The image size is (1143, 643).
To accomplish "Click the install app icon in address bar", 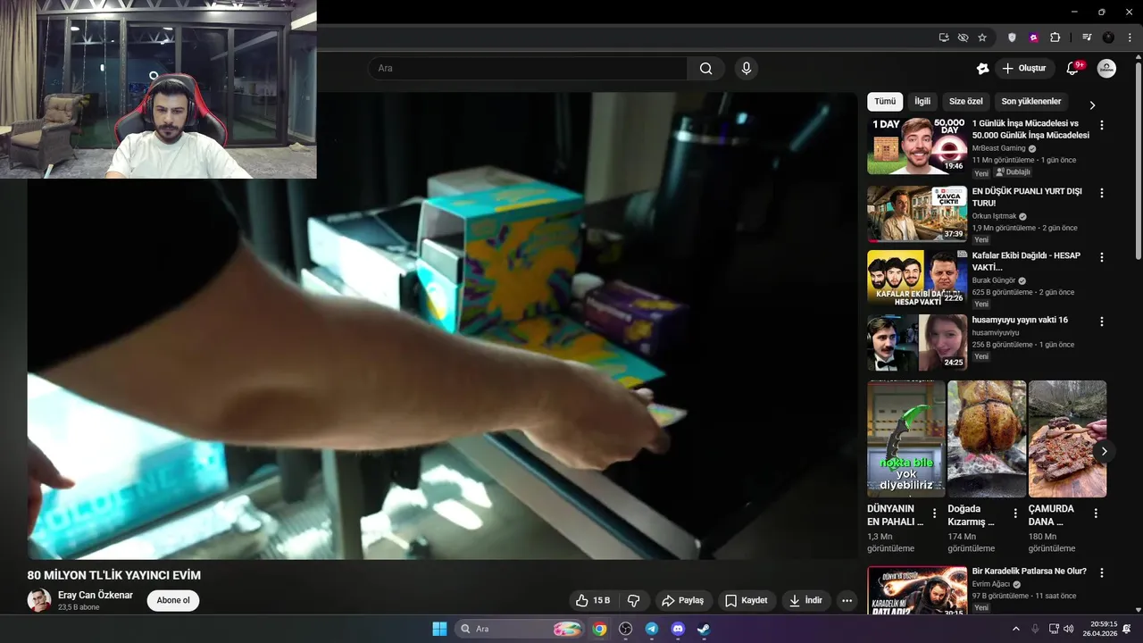I will [x=944, y=38].
